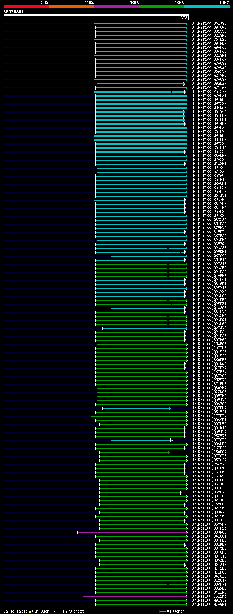Select the UniRef100_B9R7W5 label
This screenshot has height=614, width=233.
pyautogui.click(x=209, y=200)
